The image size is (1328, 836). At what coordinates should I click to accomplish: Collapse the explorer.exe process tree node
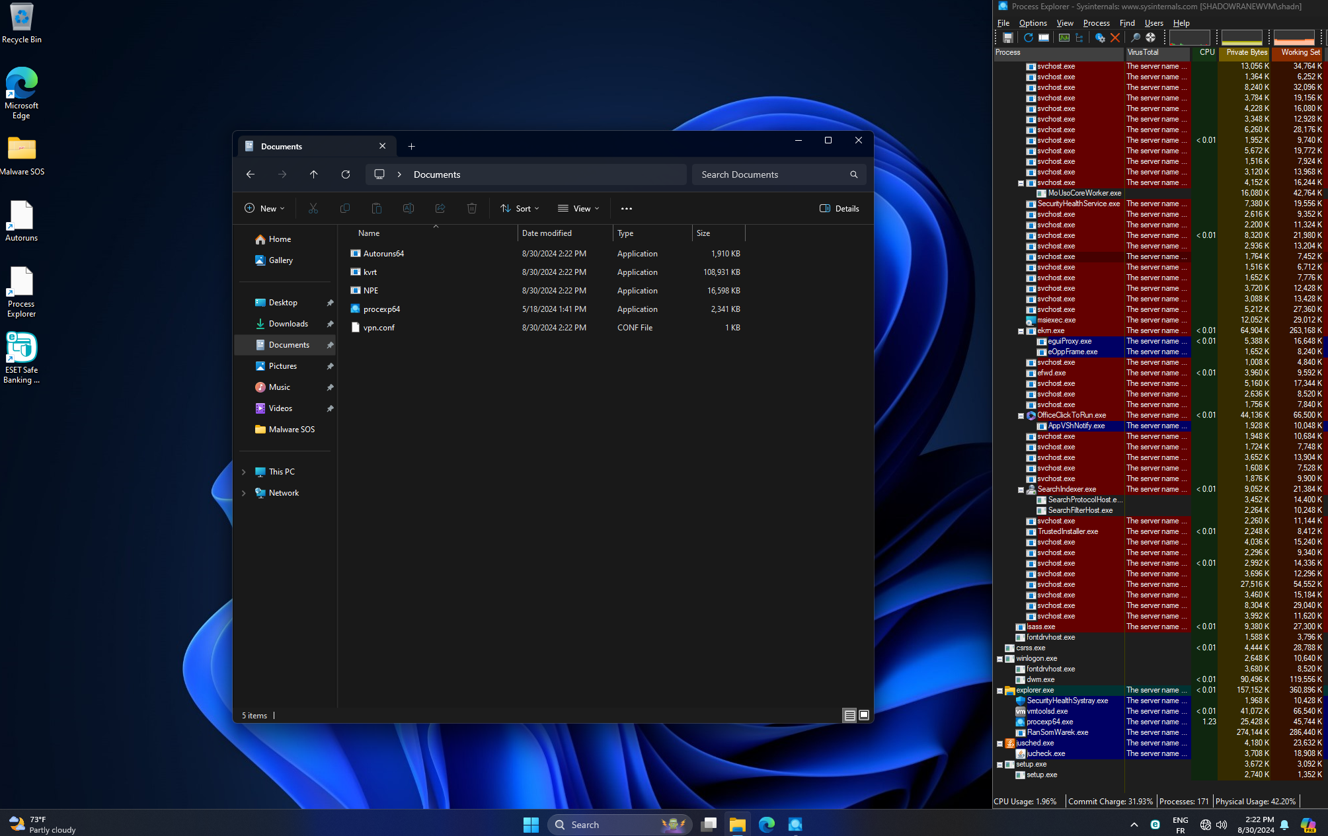999,691
